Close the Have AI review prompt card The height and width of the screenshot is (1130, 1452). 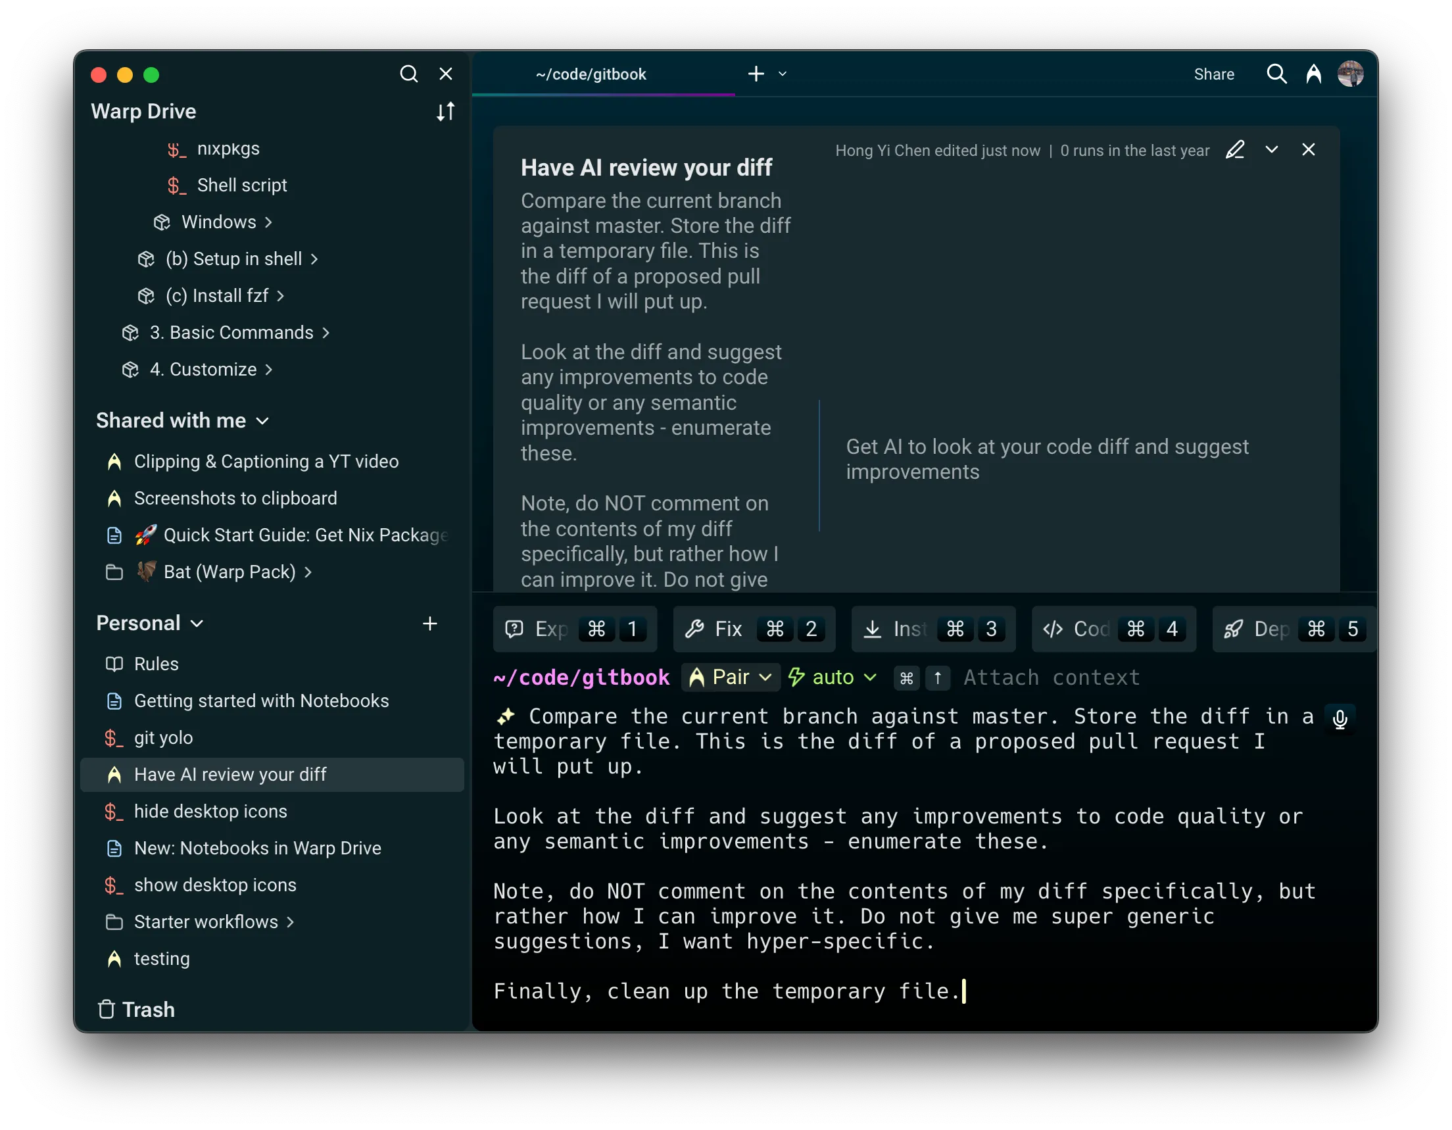coord(1309,150)
